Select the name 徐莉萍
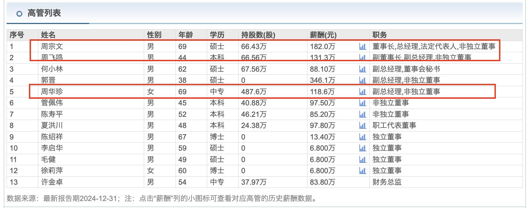530x208 pixels. pos(52,171)
